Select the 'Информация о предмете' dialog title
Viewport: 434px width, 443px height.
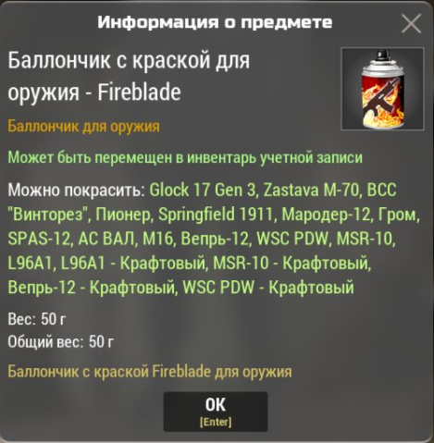[x=215, y=22]
